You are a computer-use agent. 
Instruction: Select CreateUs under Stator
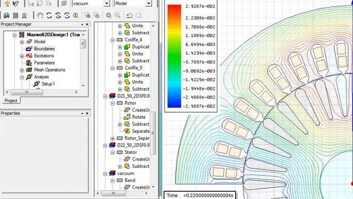tap(141, 159)
